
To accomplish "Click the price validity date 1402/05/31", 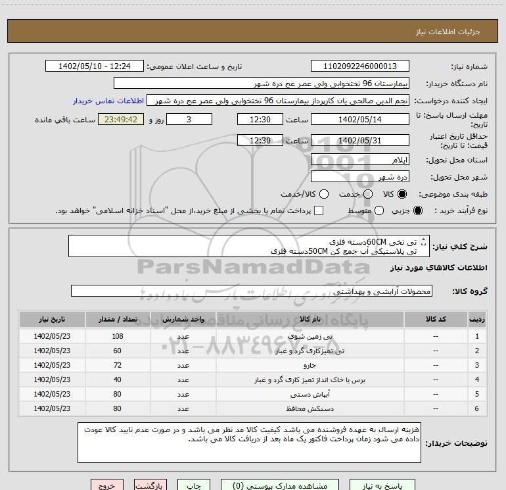I will click(360, 141).
